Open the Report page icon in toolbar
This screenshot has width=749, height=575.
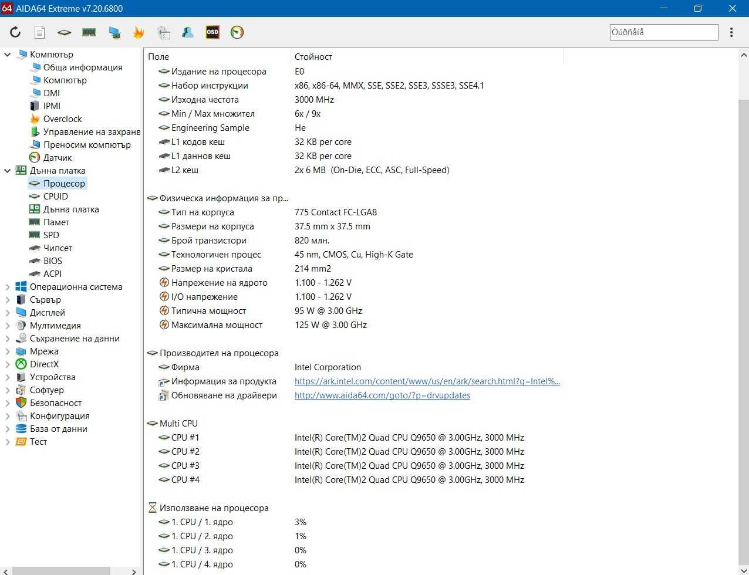pyautogui.click(x=39, y=32)
